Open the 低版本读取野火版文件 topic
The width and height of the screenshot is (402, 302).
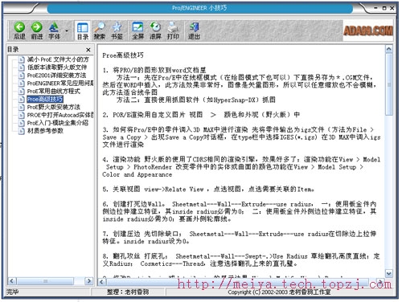[x=57, y=67]
